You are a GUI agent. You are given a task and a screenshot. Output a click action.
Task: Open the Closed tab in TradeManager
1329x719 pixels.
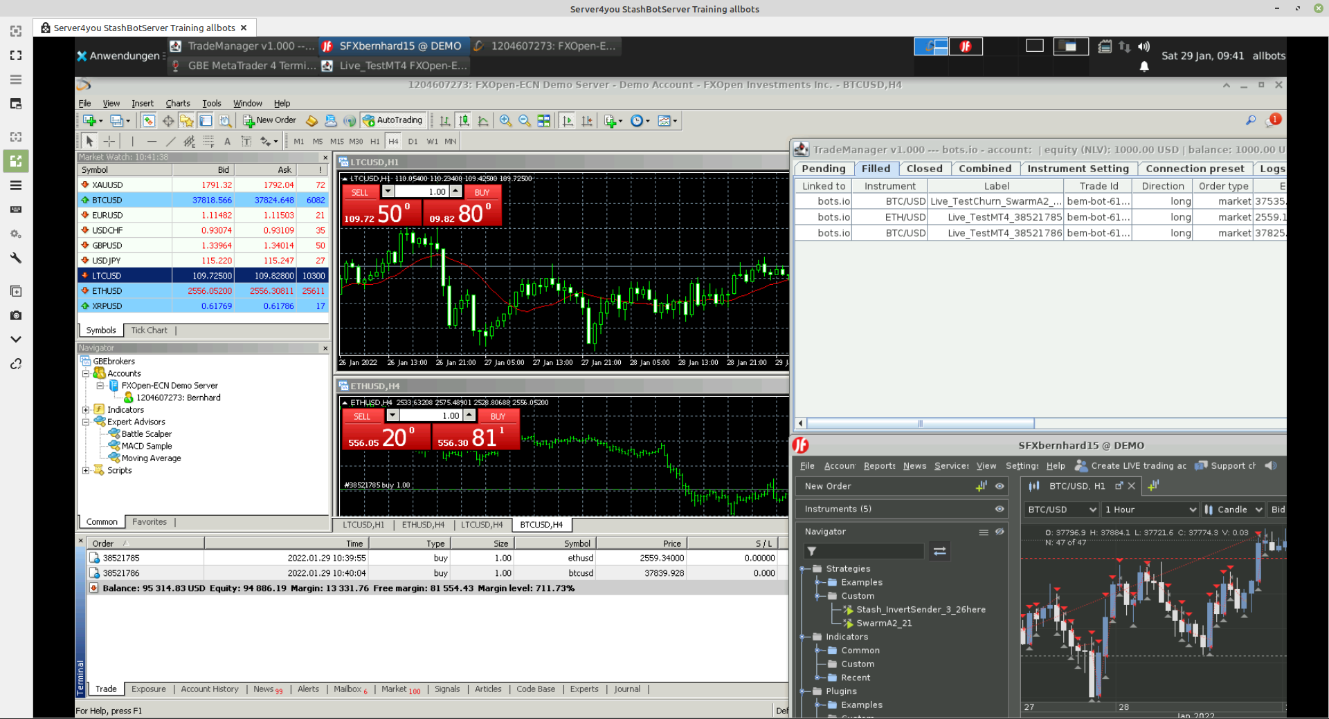[924, 169]
